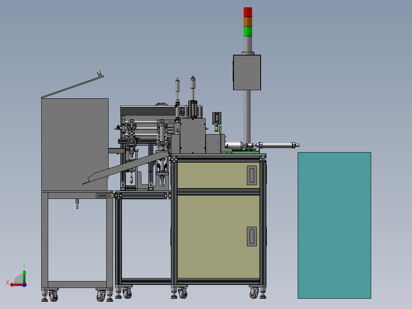Select the shorter vertical pneumatic cylinder top
Screen dimensions: 412x309
[177, 84]
